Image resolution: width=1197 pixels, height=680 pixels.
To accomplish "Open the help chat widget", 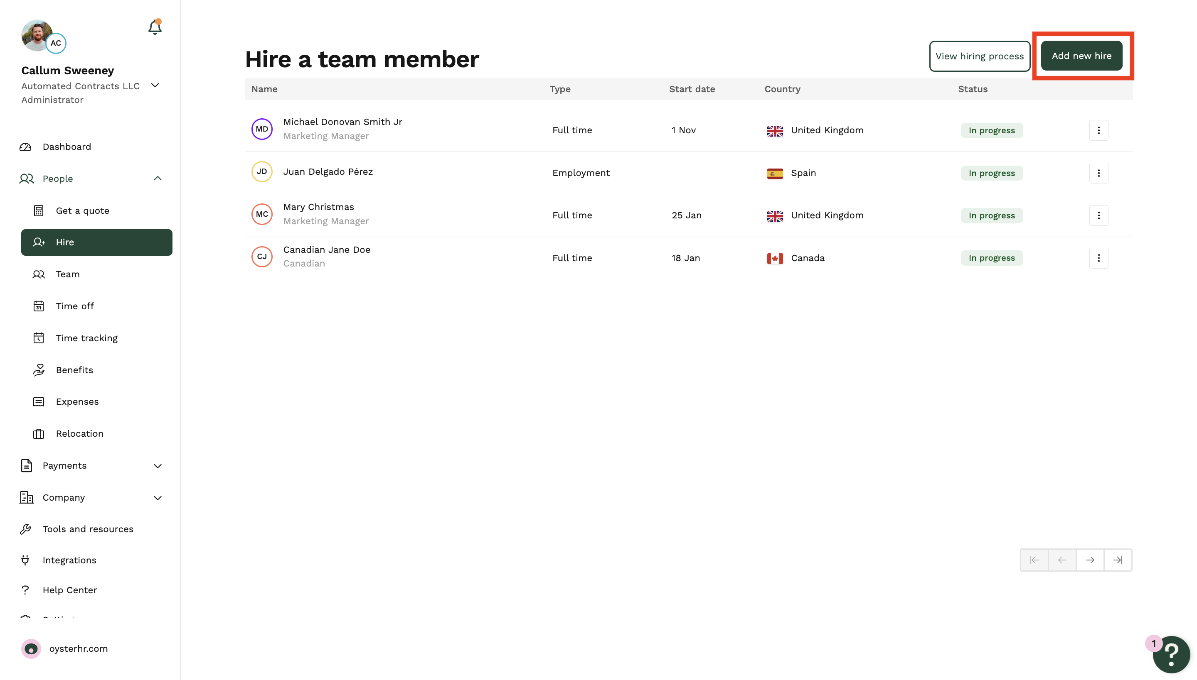I will point(1171,654).
